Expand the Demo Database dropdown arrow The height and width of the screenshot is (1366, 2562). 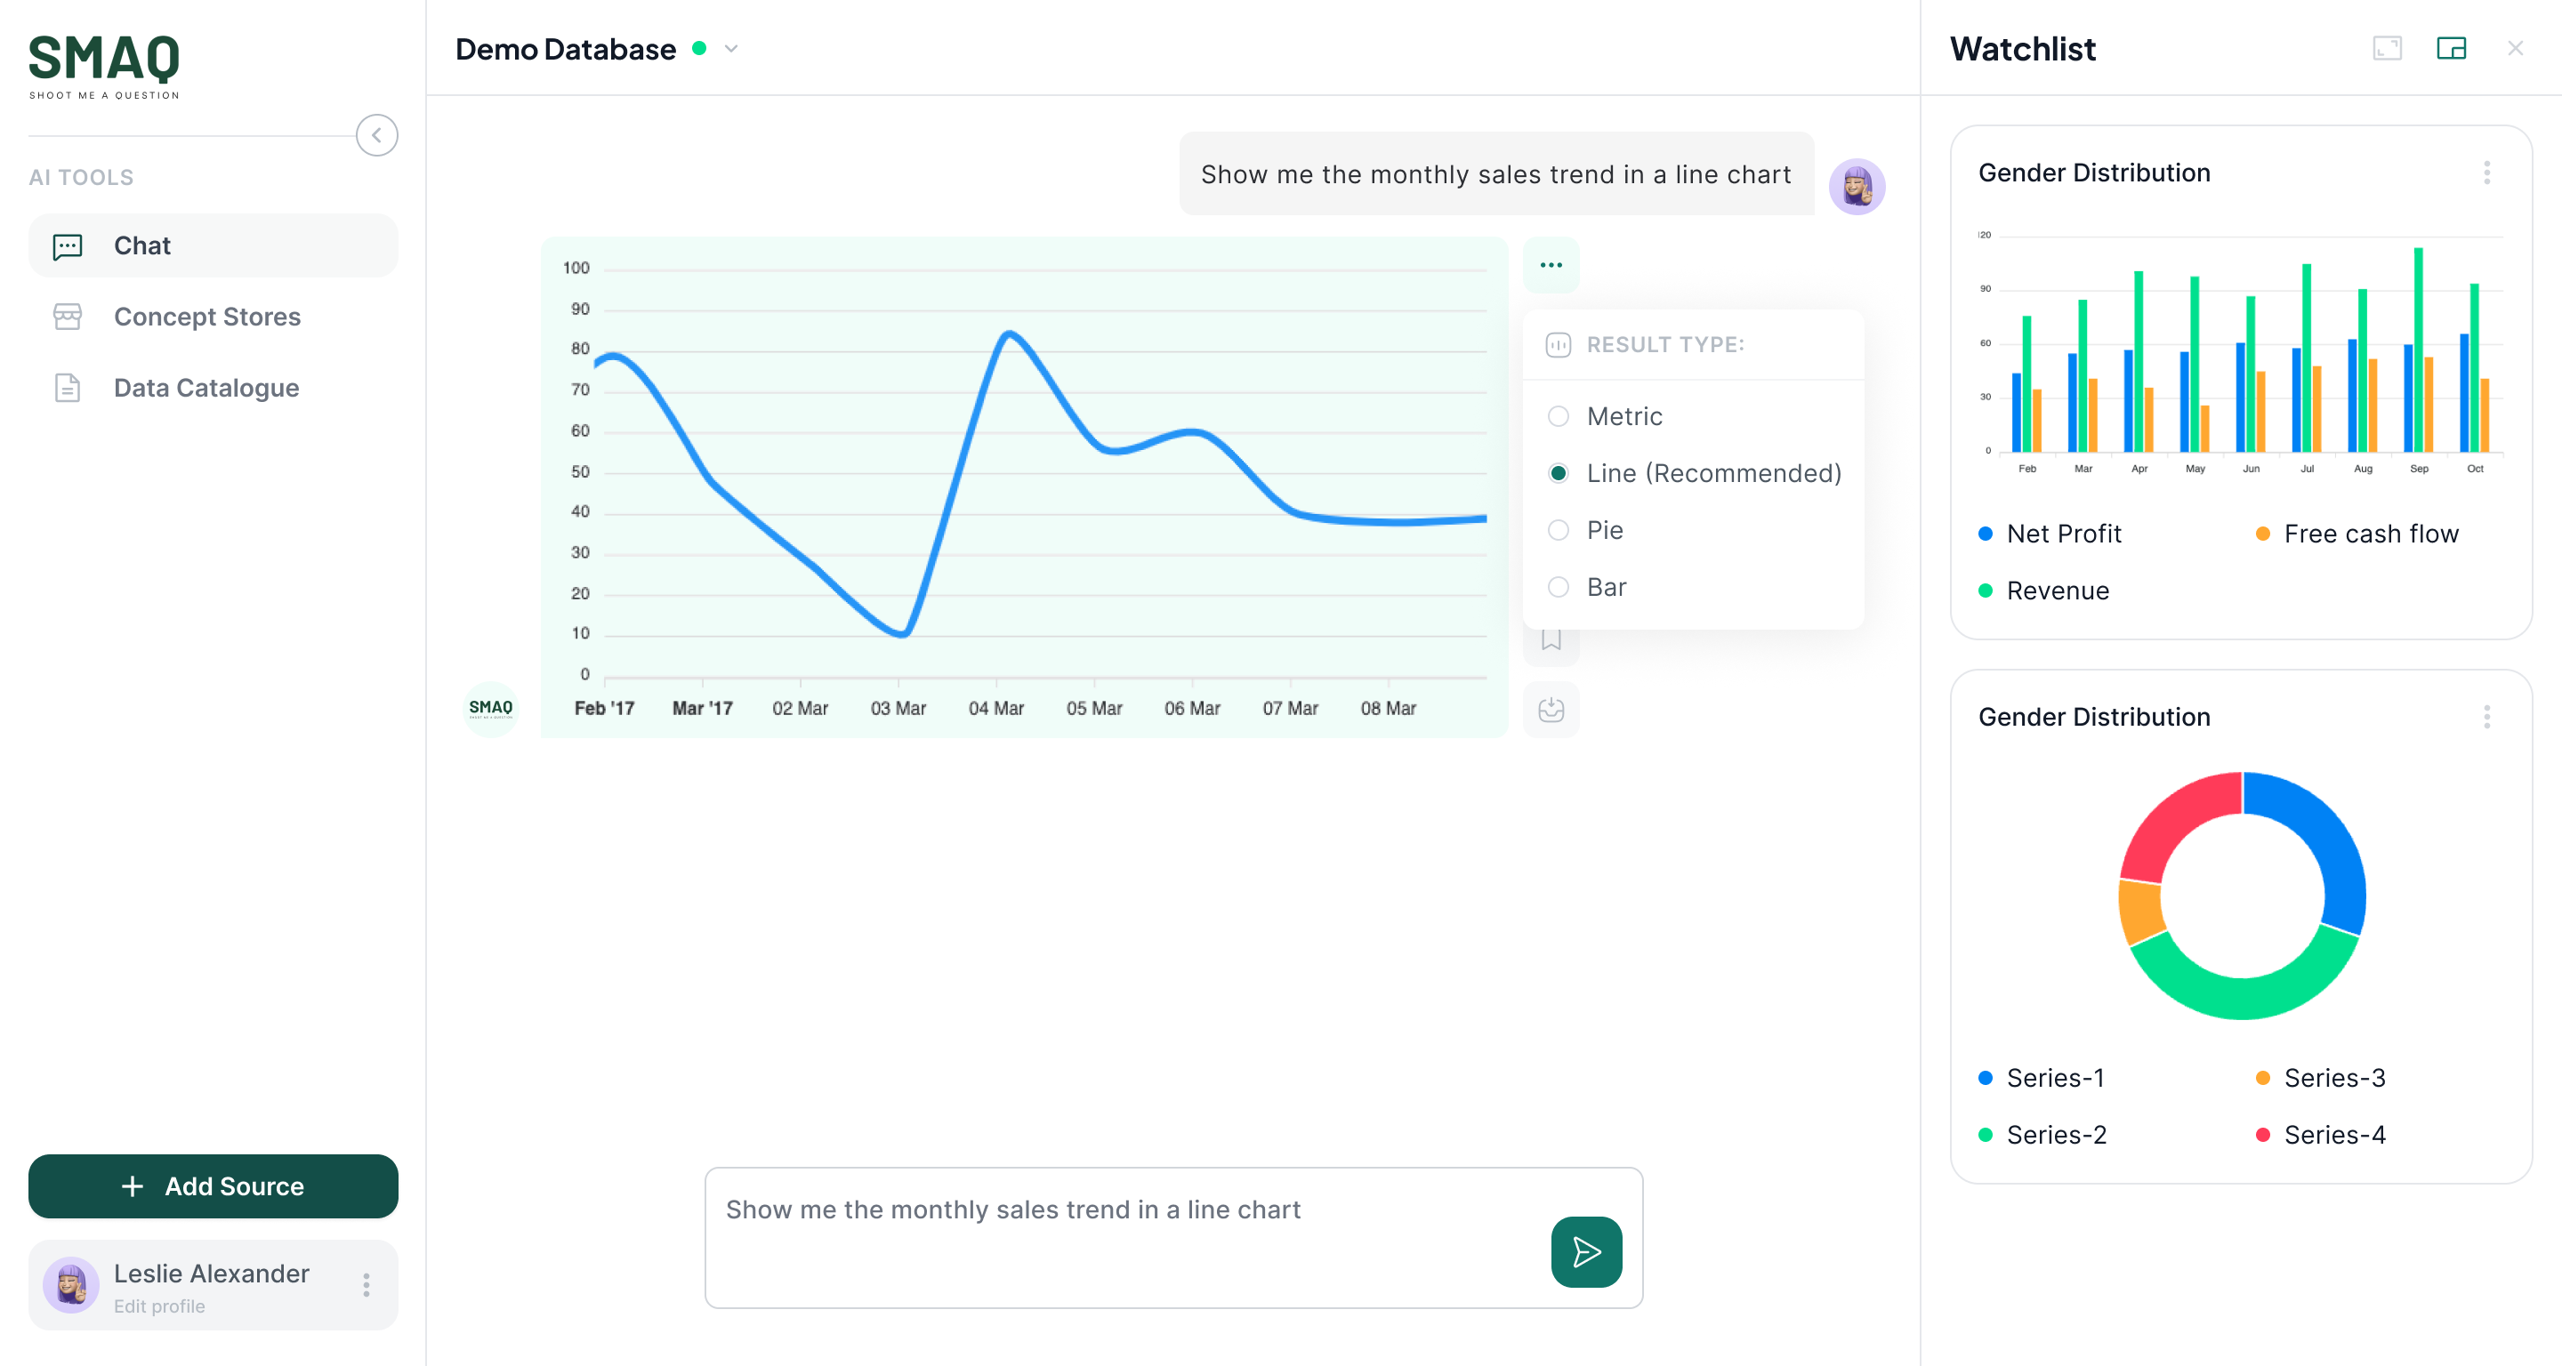(x=731, y=49)
